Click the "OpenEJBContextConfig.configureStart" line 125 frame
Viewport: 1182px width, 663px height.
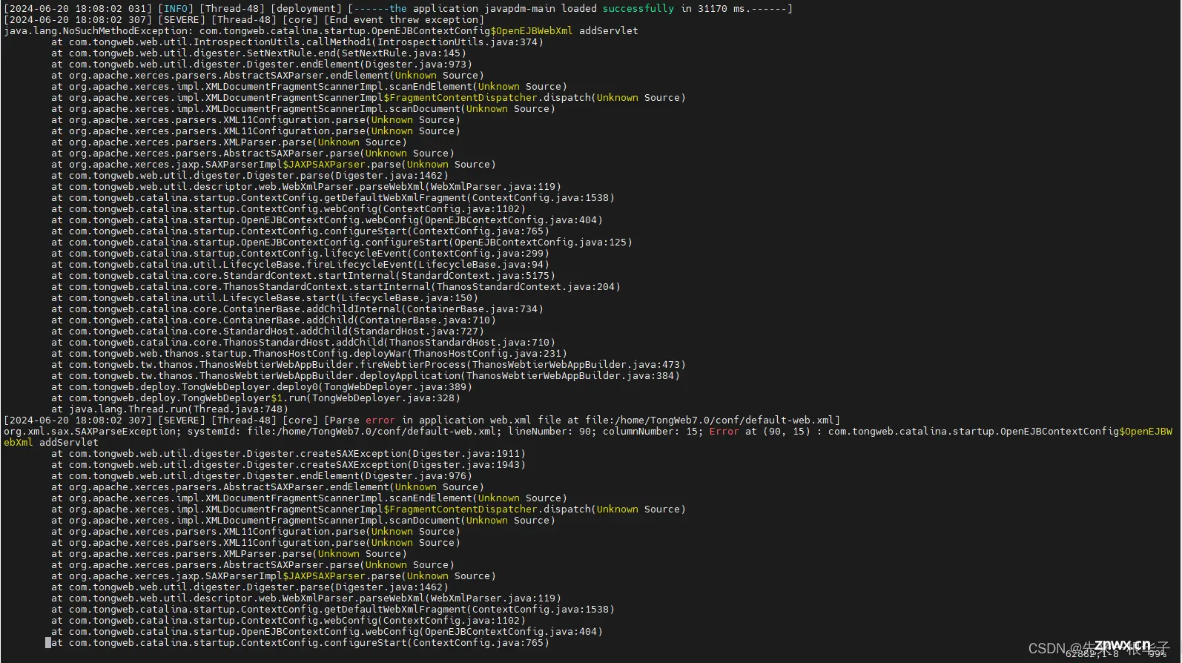pos(342,243)
